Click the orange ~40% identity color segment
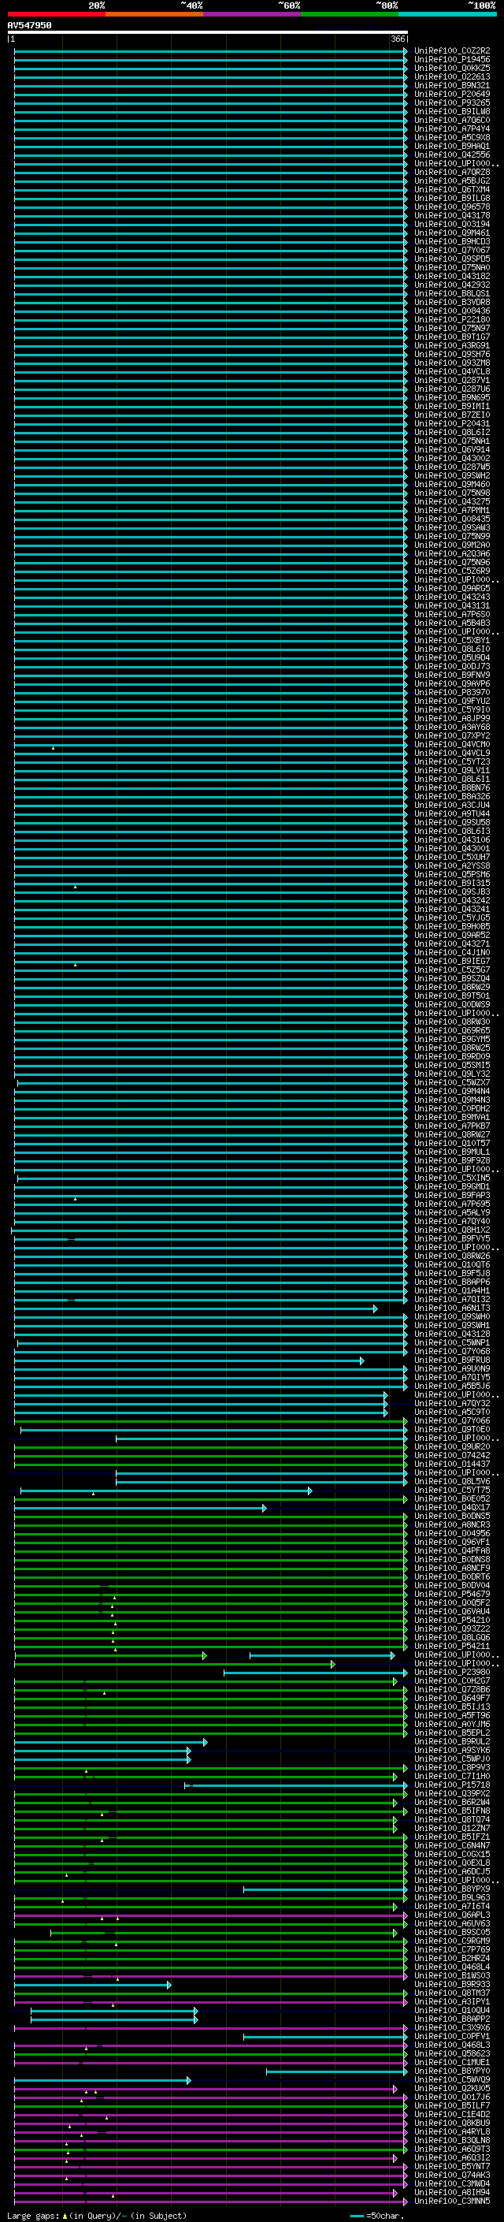The height and width of the screenshot is (2222, 504). click(154, 14)
